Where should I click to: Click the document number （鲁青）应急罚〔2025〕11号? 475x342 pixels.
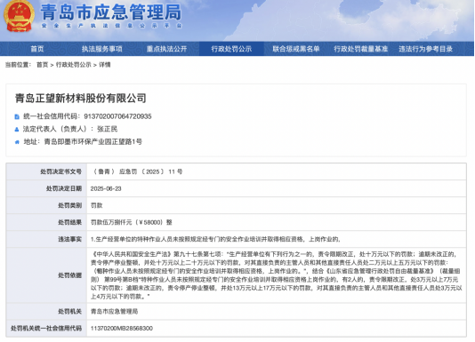[136, 171]
